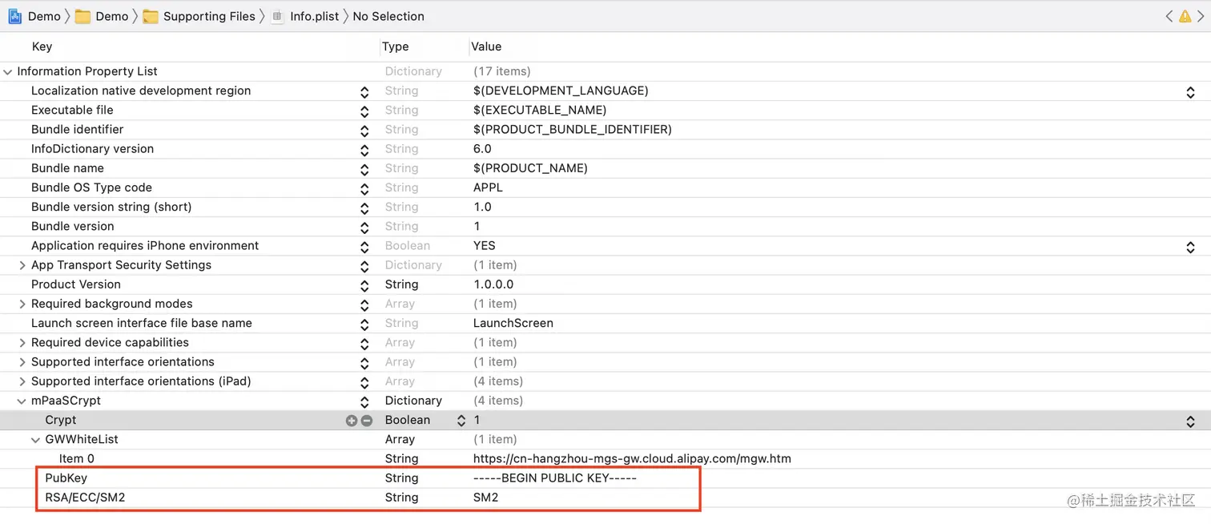This screenshot has width=1211, height=524.
Task: Open Localization native development region value popup
Action: point(1190,91)
